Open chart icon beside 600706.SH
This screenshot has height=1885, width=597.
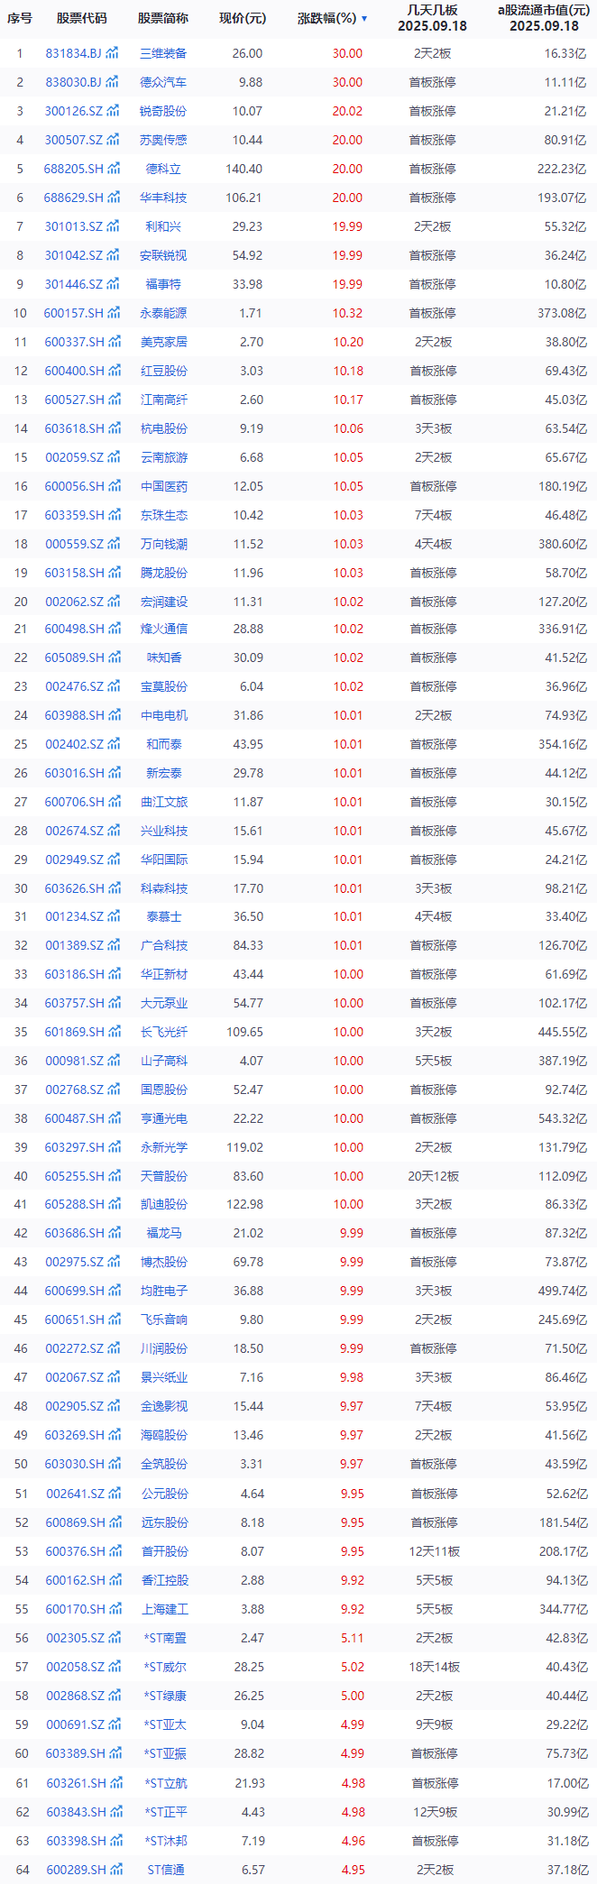pyautogui.click(x=114, y=802)
